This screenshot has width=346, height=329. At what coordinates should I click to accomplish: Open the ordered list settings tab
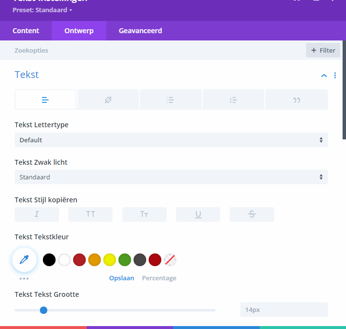click(233, 100)
